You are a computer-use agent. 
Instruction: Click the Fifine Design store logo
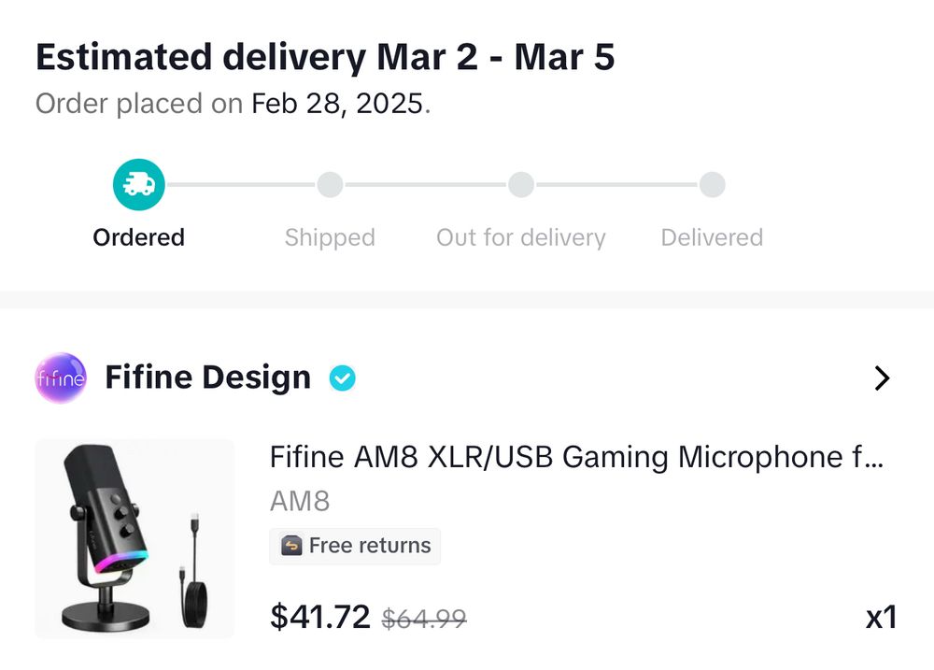pos(61,378)
